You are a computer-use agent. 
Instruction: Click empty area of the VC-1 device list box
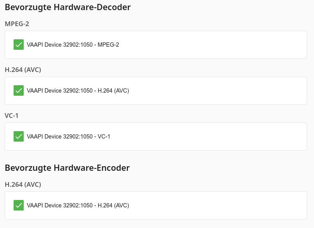(x=208, y=137)
